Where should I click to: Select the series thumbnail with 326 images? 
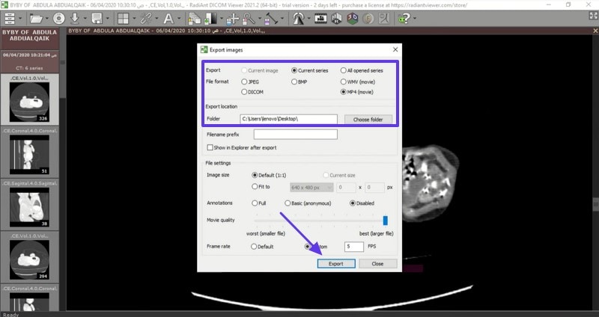pos(29,100)
